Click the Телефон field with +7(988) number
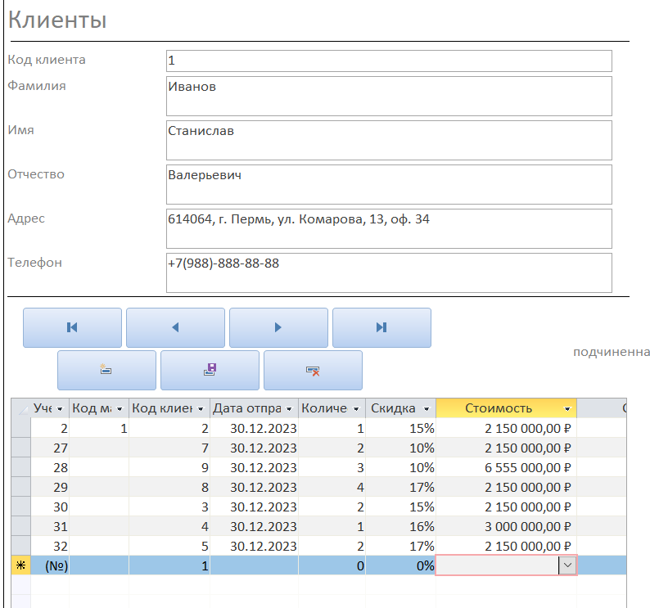650x608 pixels. coord(389,272)
